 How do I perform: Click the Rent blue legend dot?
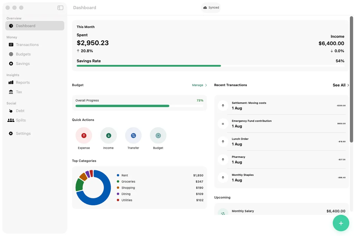[x=118, y=175]
